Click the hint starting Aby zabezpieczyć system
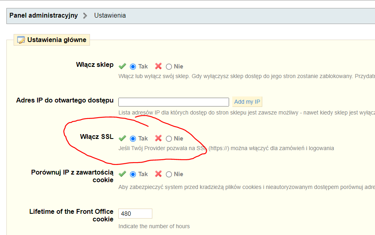 tap(247, 187)
